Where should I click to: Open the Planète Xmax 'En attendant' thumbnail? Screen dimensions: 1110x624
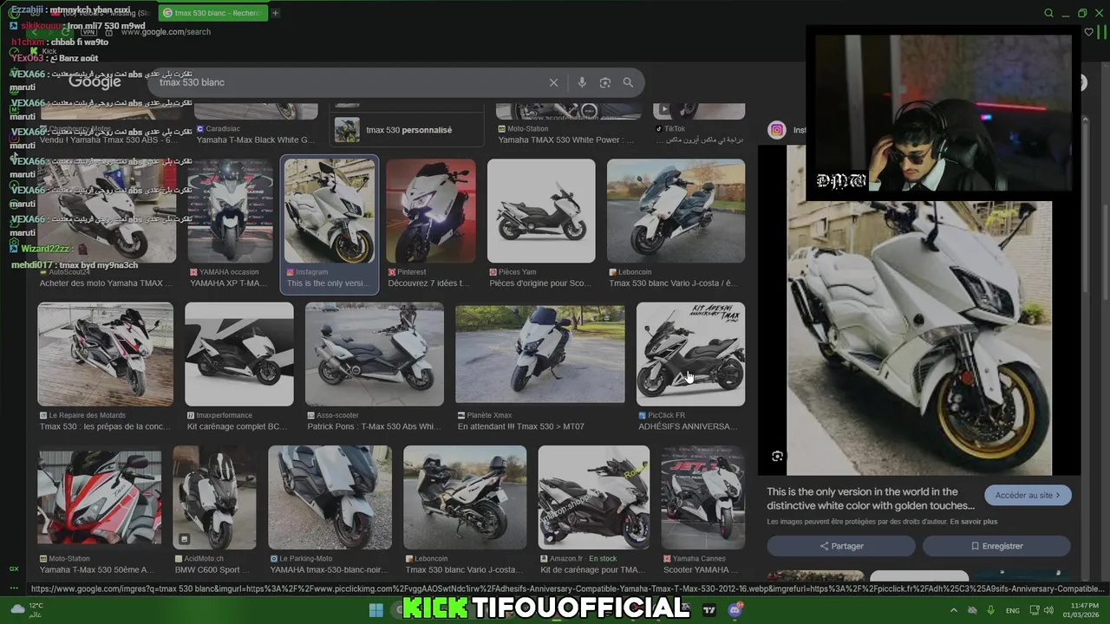539,354
